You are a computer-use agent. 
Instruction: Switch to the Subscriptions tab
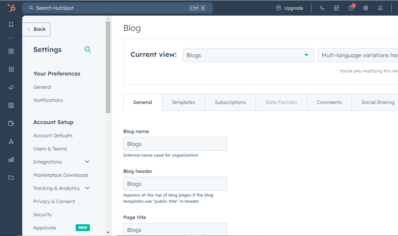[230, 103]
